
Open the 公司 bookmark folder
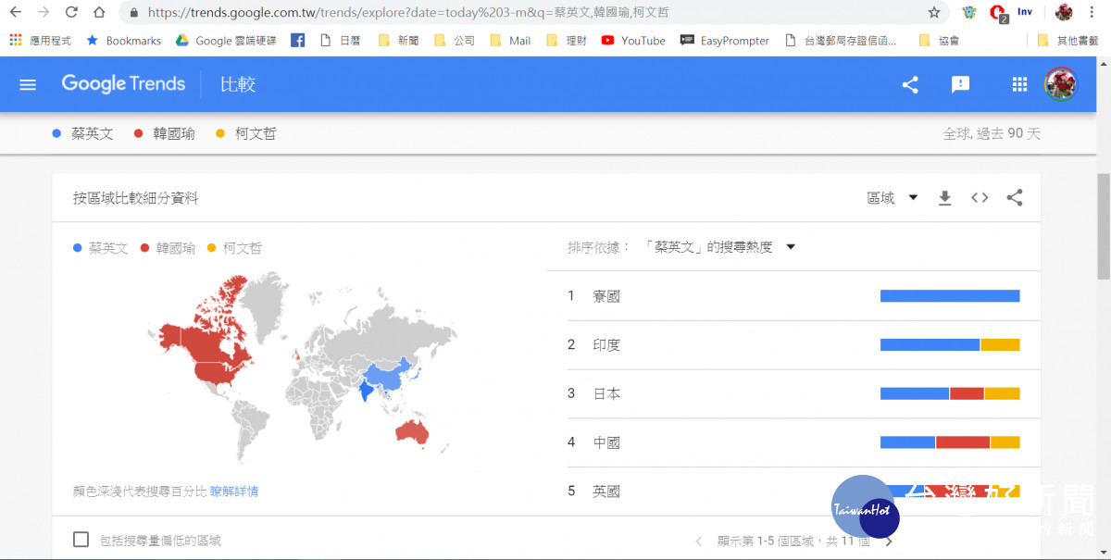455,41
